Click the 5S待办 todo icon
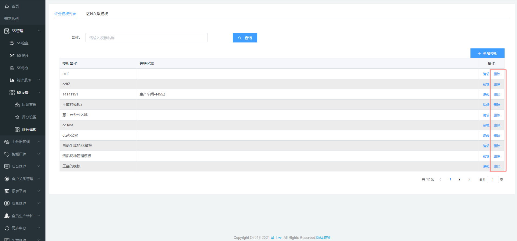 pos(12,68)
